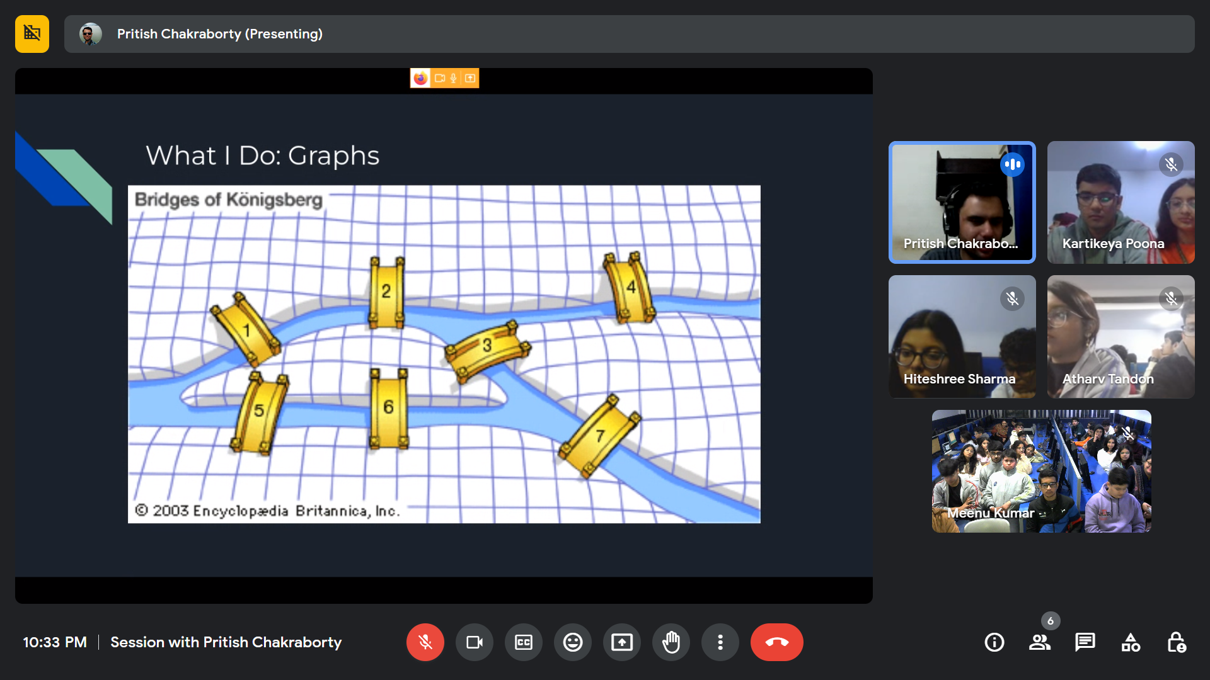Unmute the microphone
1210x680 pixels.
pos(425,642)
